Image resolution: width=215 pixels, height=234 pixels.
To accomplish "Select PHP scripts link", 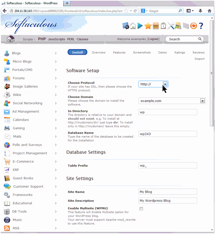I will (42, 39).
